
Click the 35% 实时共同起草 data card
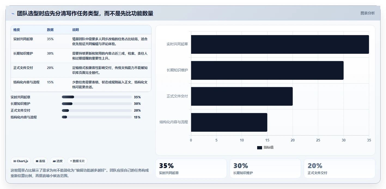191,168
